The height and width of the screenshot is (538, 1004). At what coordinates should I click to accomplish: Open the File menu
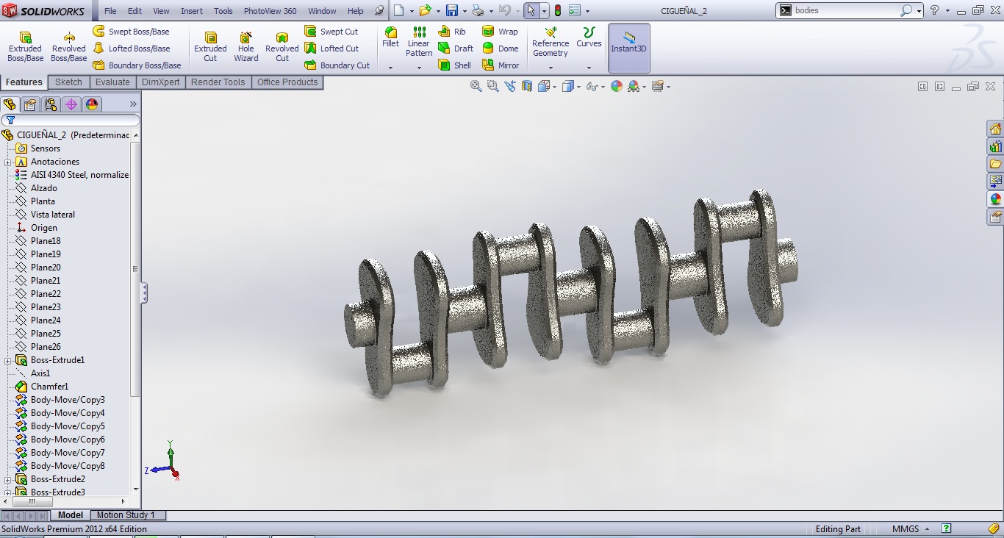point(110,11)
